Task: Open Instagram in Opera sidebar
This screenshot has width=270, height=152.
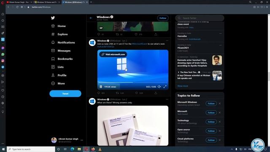Action: click(x=3, y=61)
